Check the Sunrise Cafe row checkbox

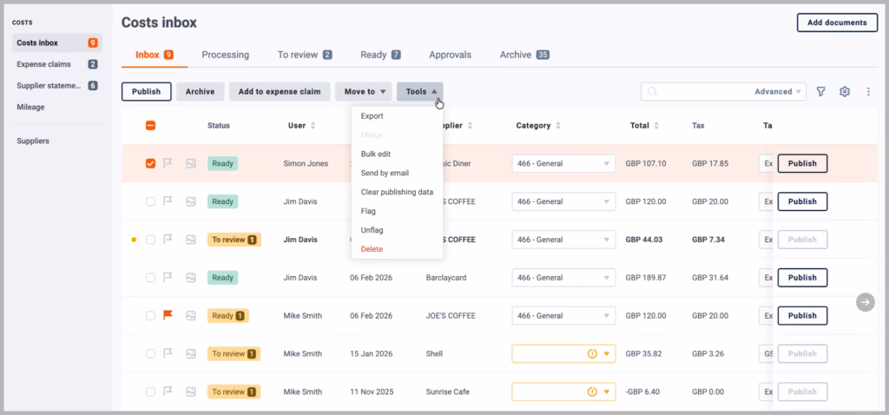click(150, 392)
